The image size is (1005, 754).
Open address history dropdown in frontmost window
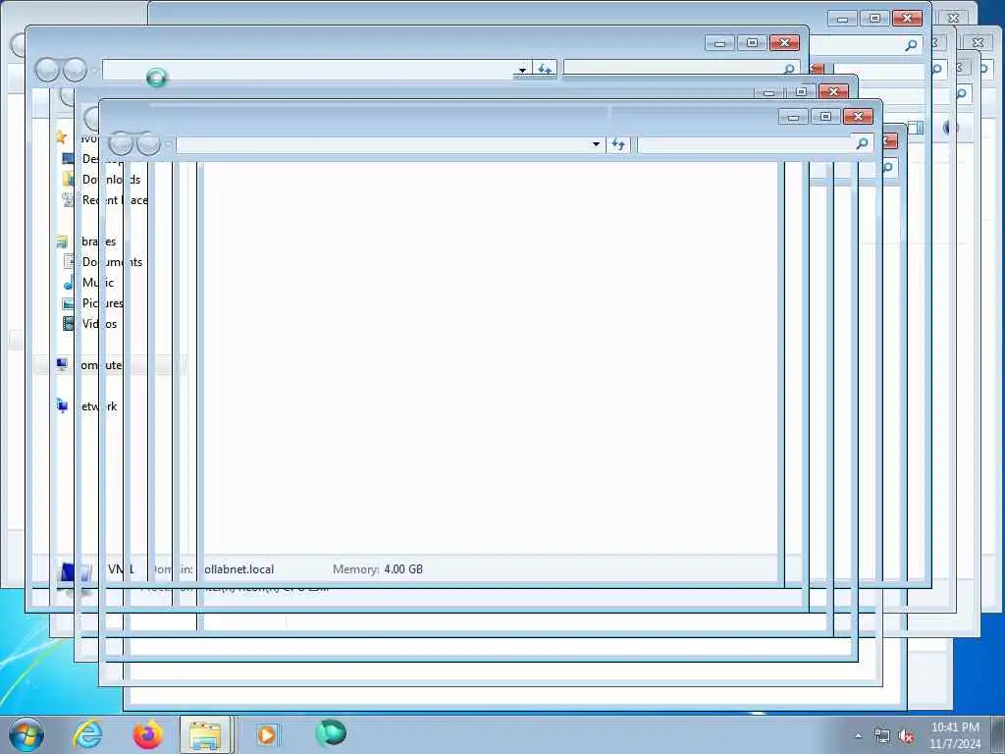pos(596,144)
